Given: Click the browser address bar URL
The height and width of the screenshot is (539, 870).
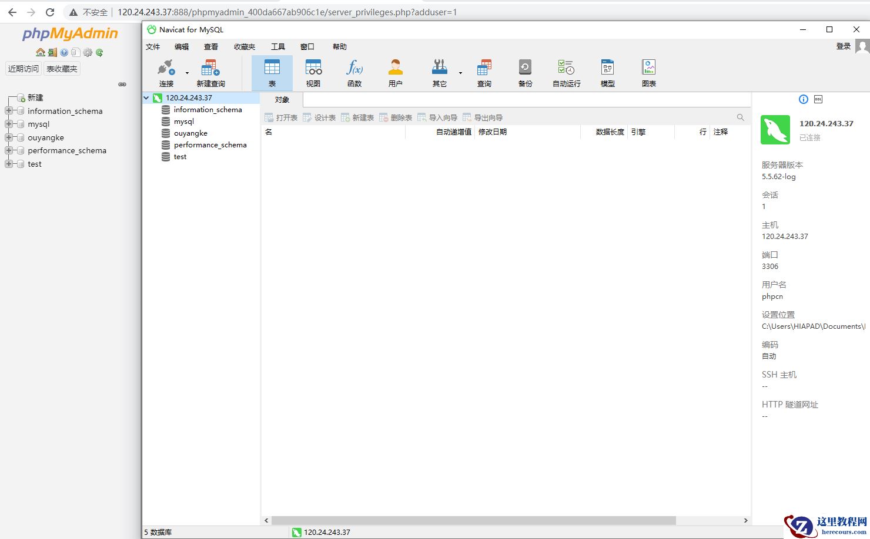Looking at the screenshot, I should click(287, 12).
